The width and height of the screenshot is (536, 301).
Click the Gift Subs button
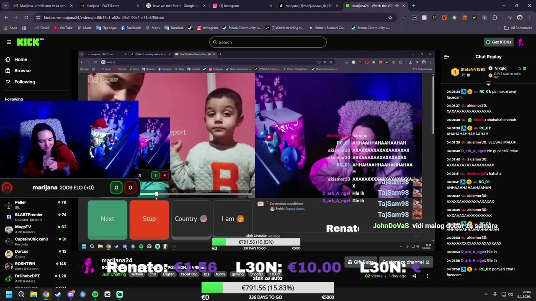pyautogui.click(x=361, y=262)
